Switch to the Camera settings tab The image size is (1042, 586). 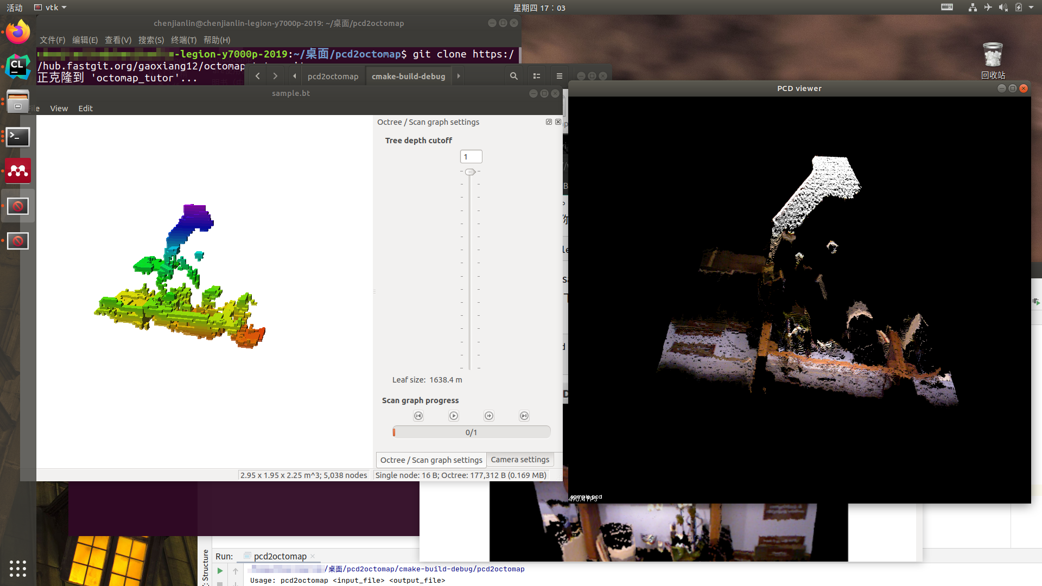pyautogui.click(x=520, y=460)
